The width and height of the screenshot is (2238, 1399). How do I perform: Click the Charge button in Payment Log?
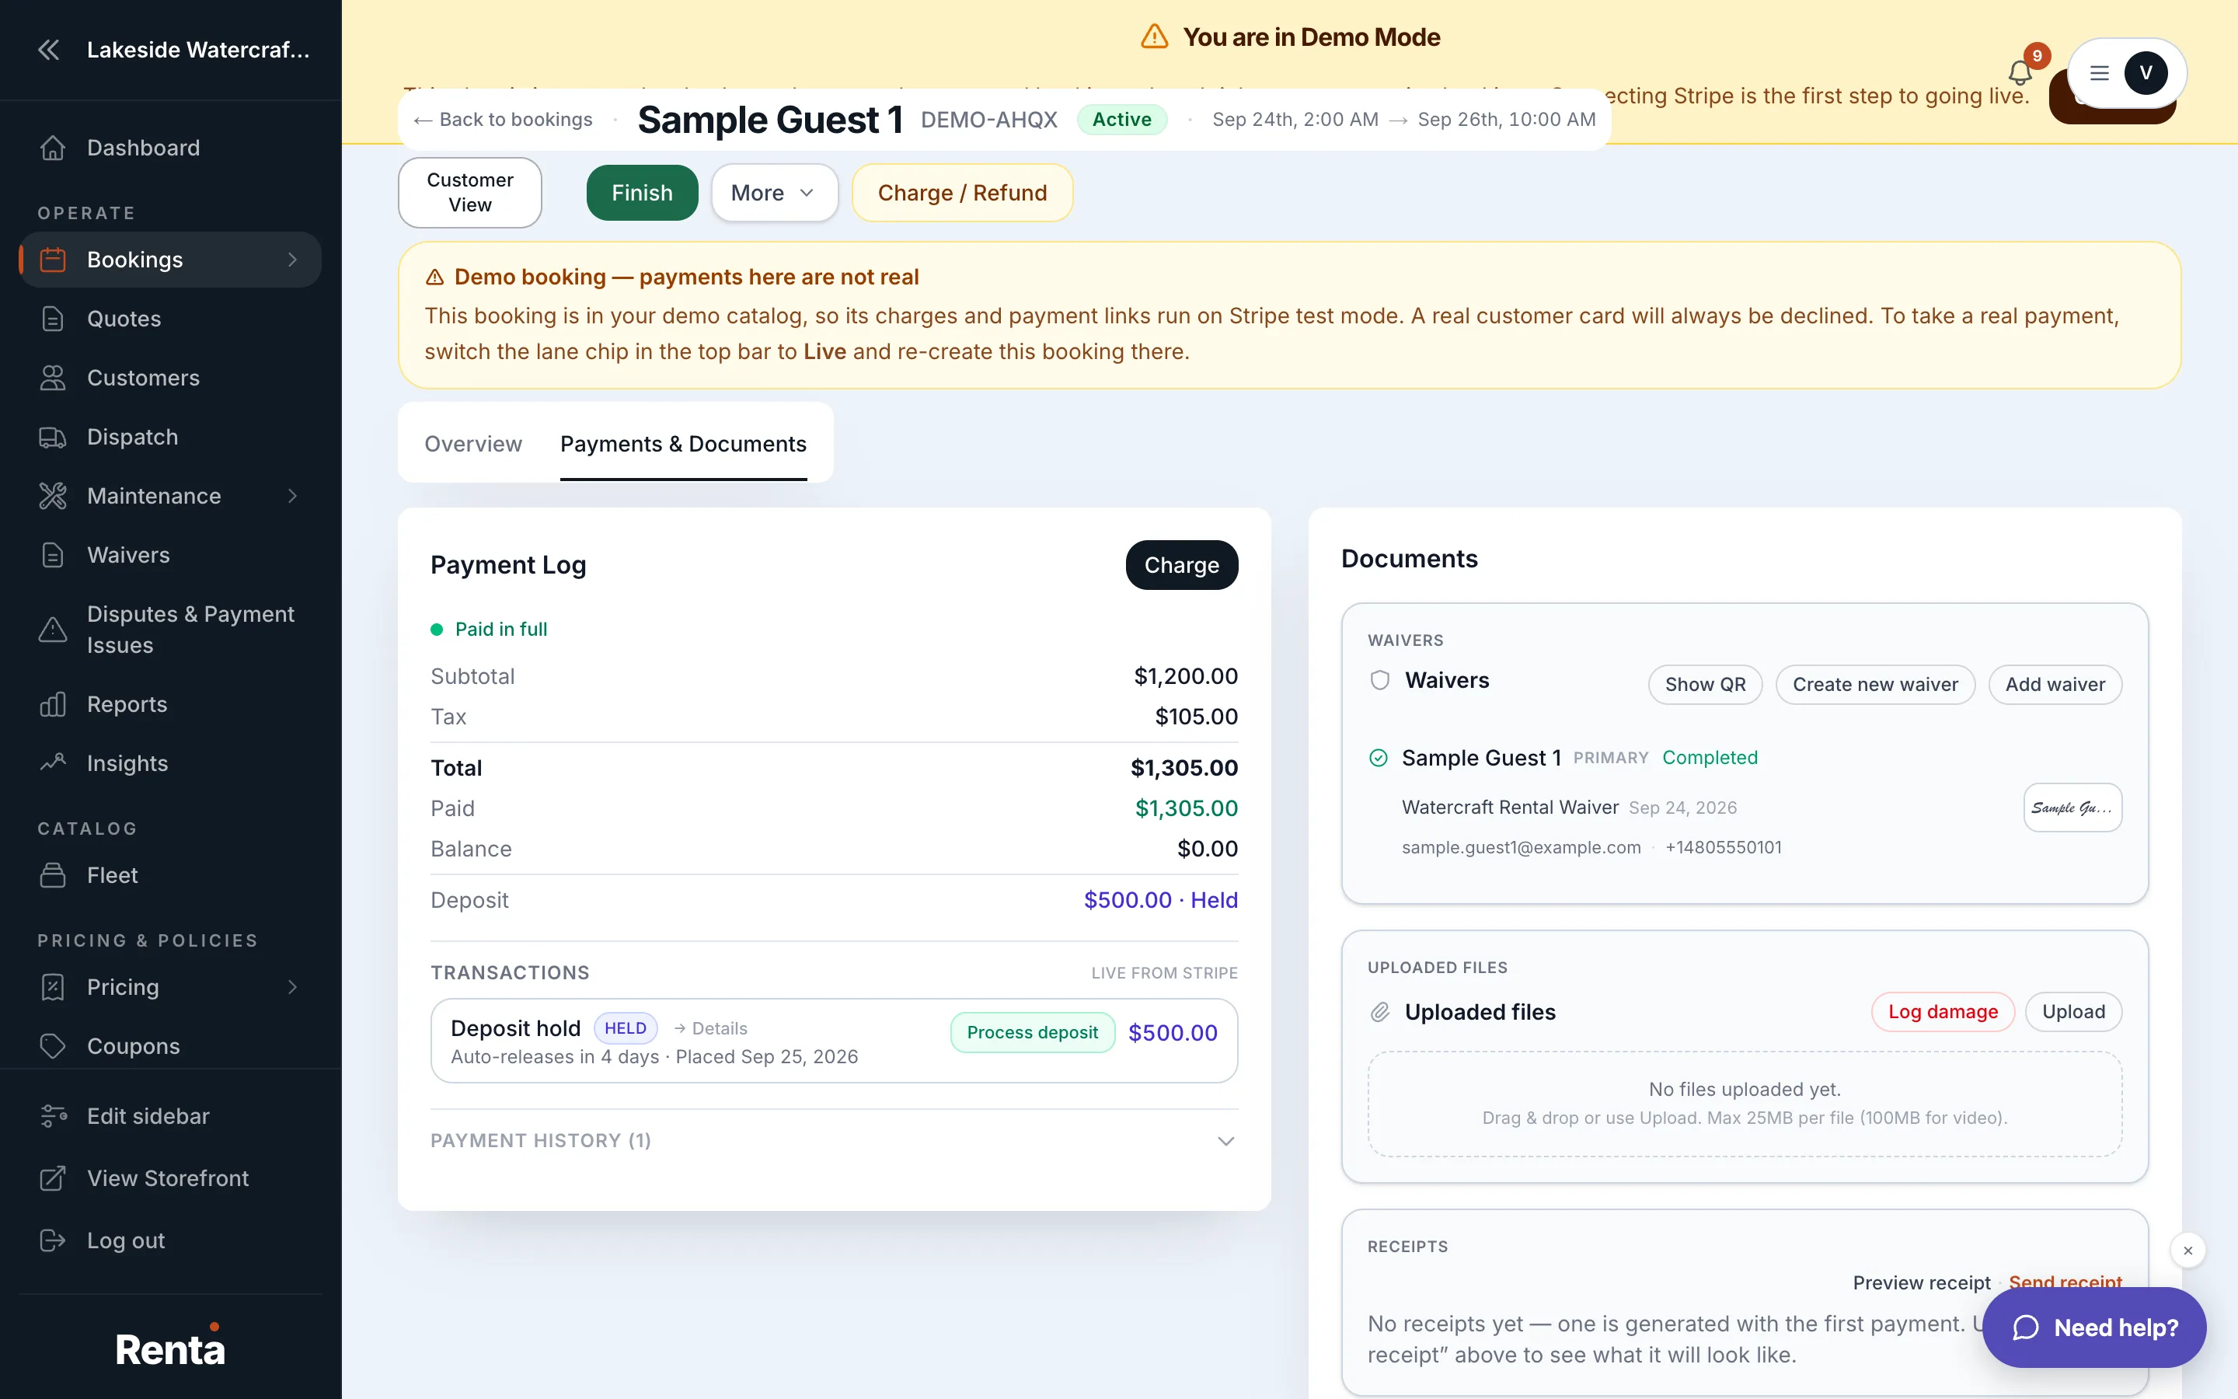[x=1181, y=564]
